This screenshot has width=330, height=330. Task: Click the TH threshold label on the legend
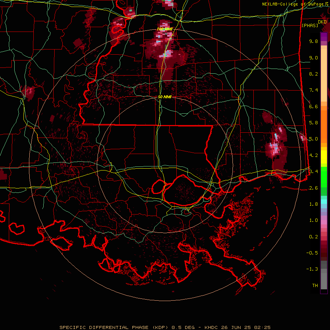315,286
